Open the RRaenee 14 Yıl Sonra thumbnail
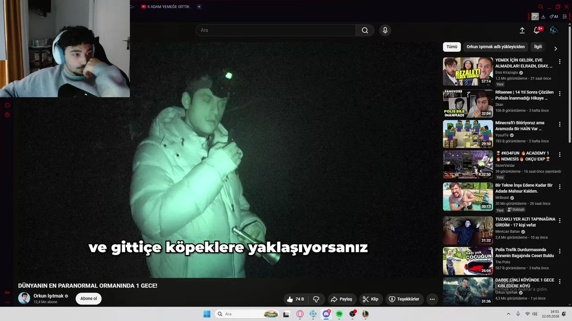This screenshot has height=321, width=572. pyautogui.click(x=468, y=103)
